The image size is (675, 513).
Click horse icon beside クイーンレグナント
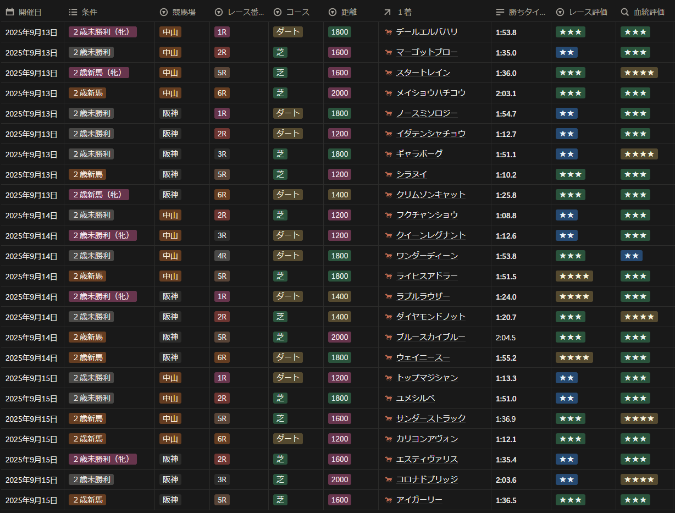[x=389, y=235]
